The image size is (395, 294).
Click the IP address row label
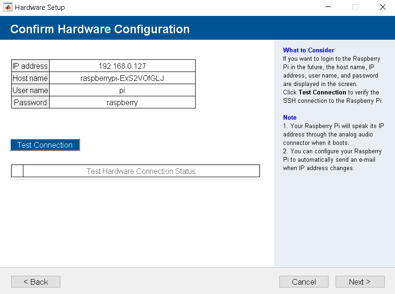(x=30, y=65)
